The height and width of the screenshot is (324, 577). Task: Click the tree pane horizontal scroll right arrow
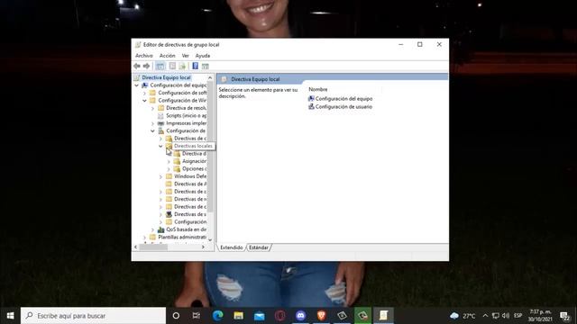click(x=203, y=247)
